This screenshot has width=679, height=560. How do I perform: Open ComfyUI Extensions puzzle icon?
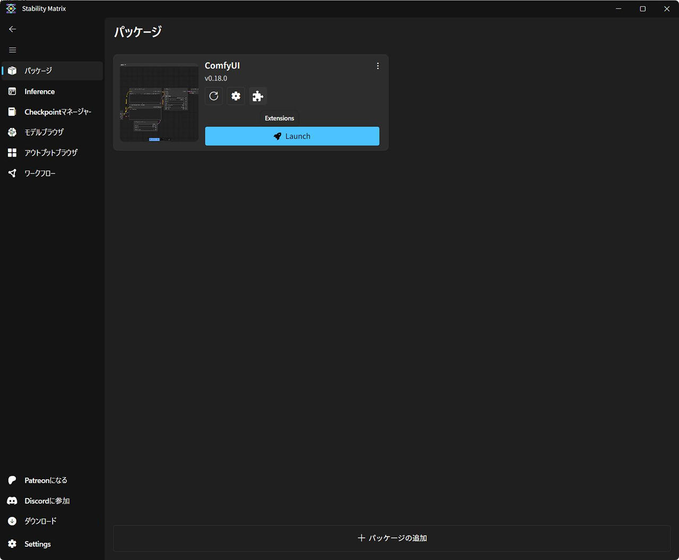[x=258, y=96]
